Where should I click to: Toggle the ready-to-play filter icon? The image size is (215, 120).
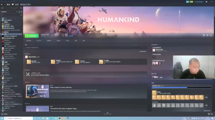coord(21,12)
